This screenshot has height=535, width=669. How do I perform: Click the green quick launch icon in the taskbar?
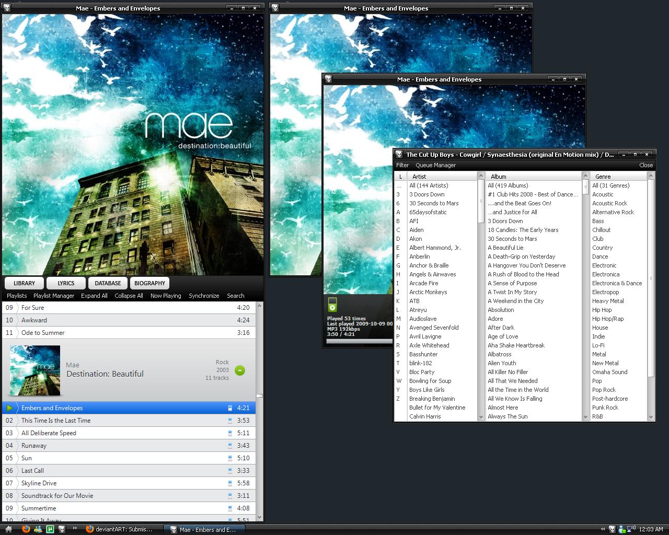(x=50, y=529)
